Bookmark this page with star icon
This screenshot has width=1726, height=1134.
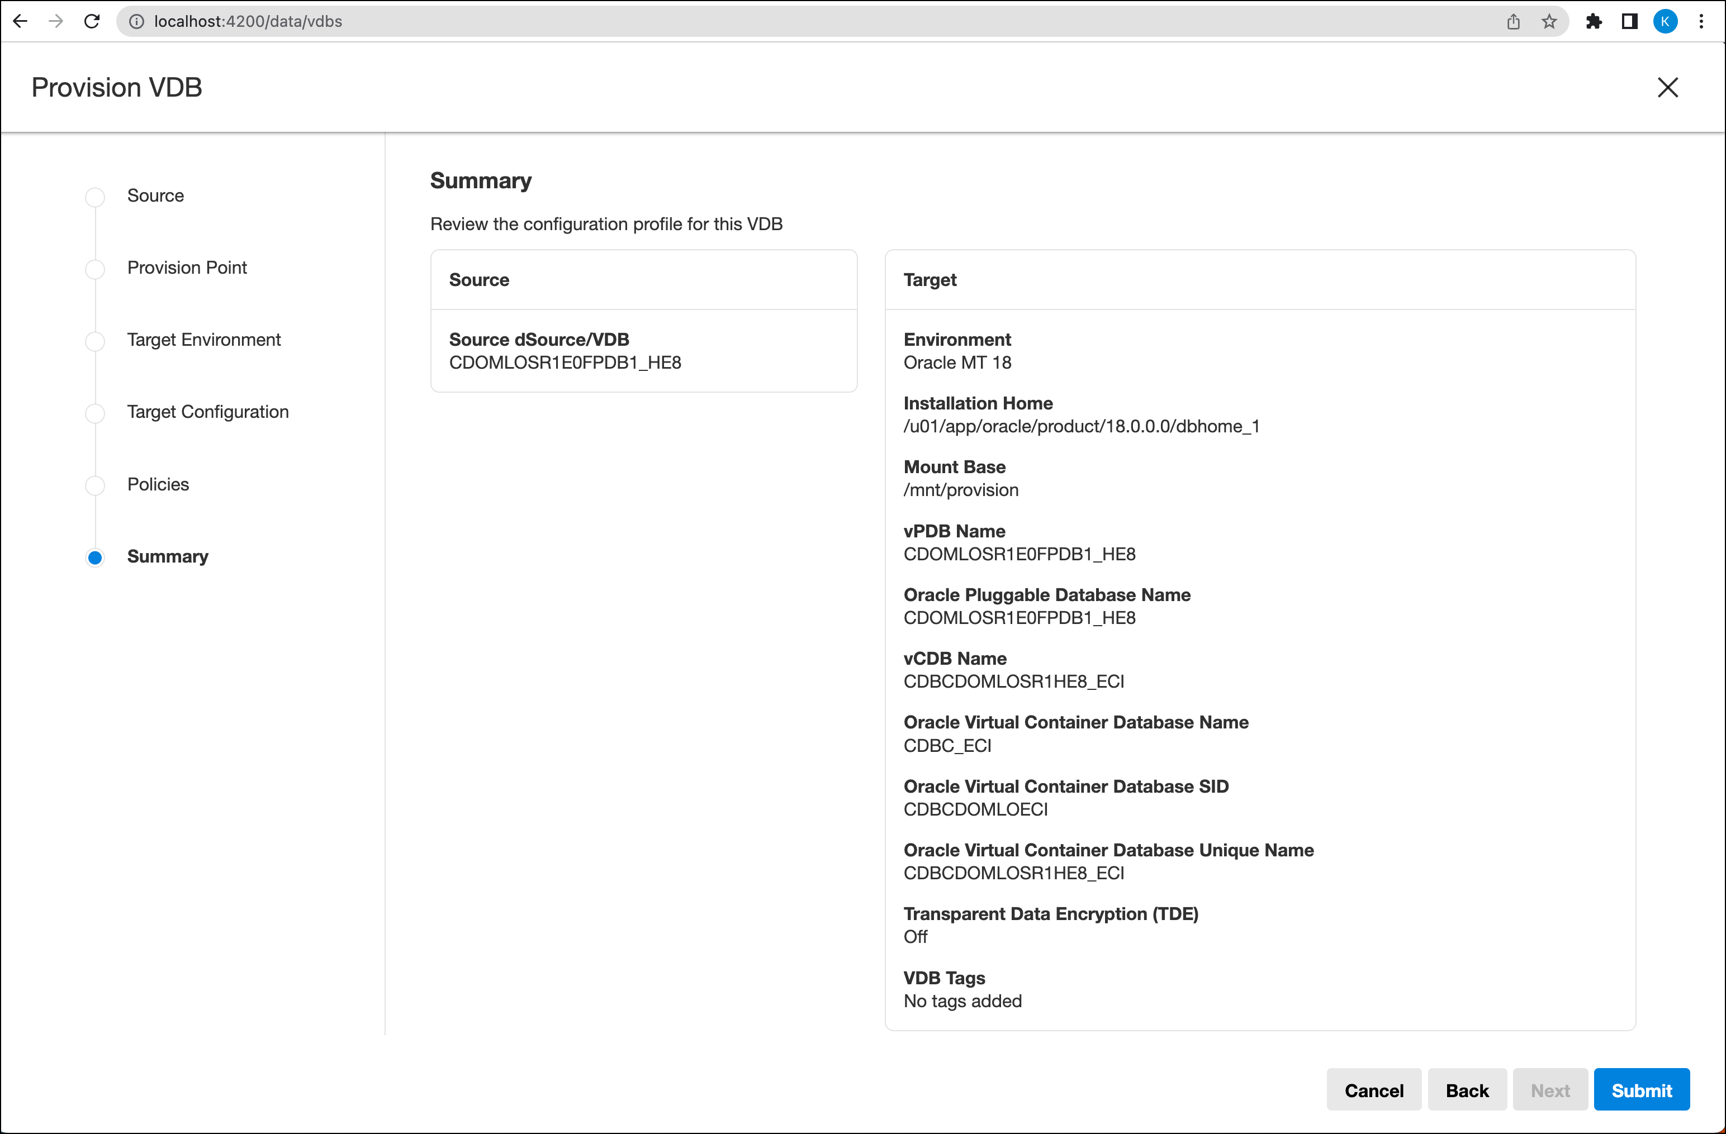pos(1549,21)
